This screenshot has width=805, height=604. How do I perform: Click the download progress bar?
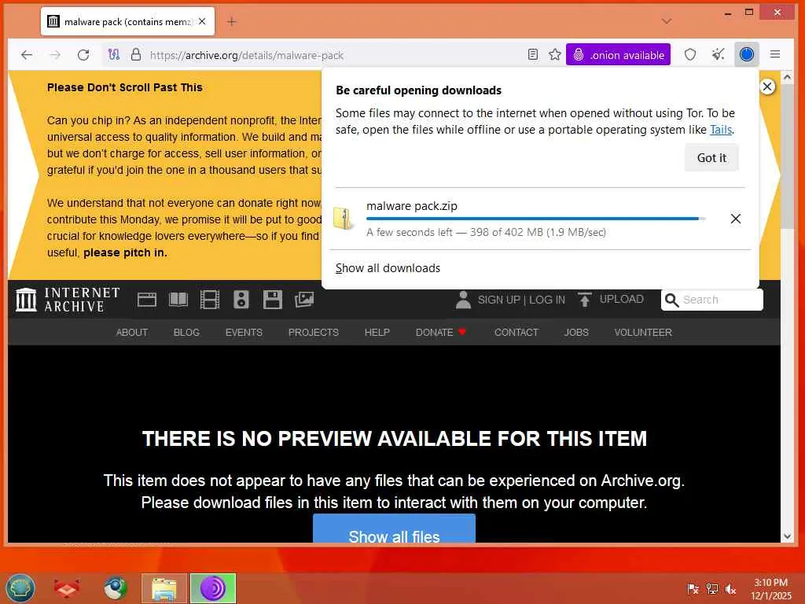coord(535,219)
